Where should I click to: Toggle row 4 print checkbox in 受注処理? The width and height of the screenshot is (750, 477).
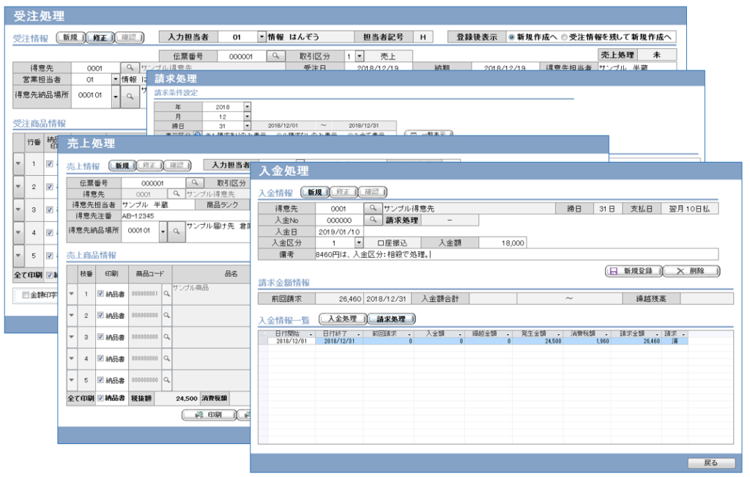(49, 232)
